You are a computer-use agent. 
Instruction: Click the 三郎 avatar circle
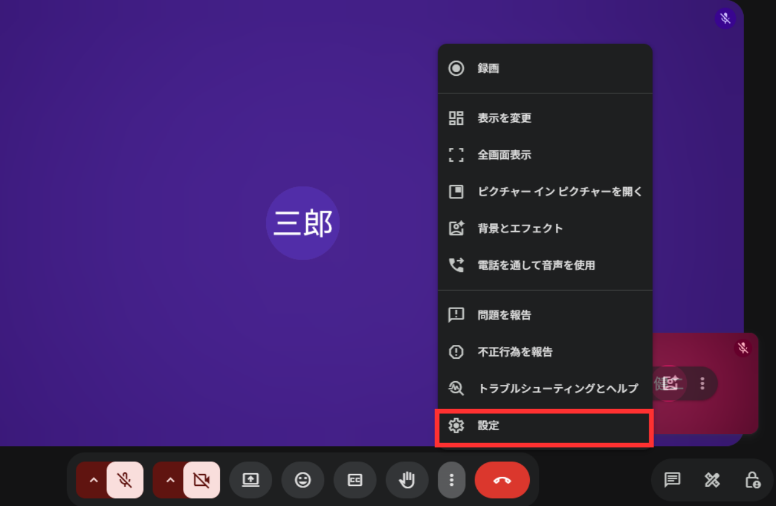303,223
